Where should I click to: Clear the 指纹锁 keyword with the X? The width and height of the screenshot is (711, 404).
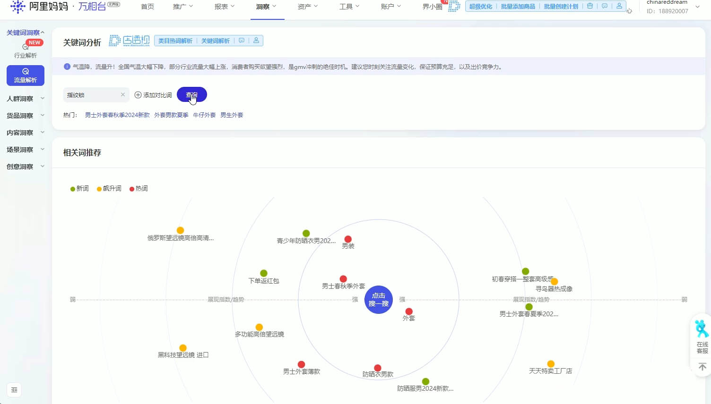pos(123,95)
